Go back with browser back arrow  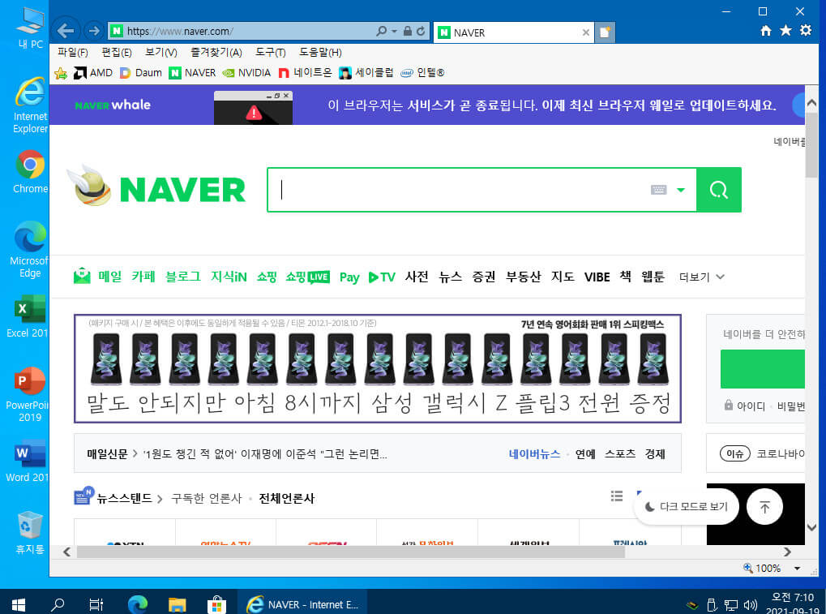[x=66, y=31]
